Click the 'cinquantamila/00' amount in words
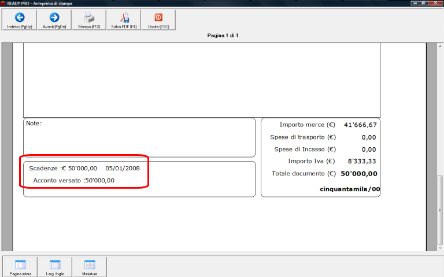 [x=350, y=189]
